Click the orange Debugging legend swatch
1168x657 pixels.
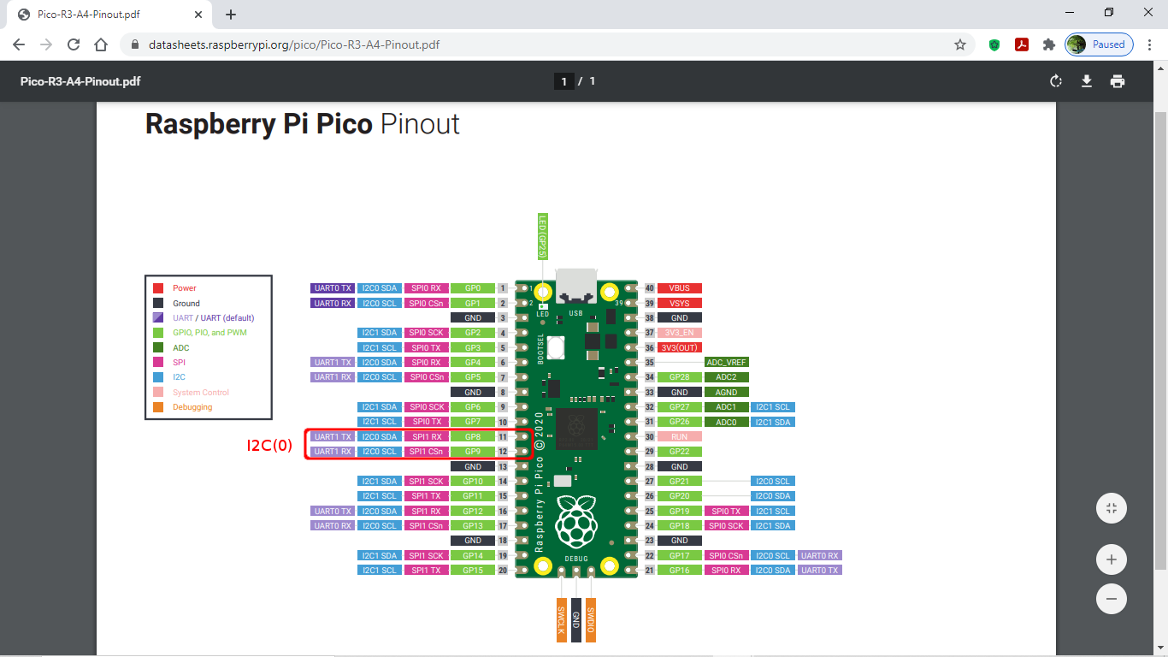click(x=158, y=407)
